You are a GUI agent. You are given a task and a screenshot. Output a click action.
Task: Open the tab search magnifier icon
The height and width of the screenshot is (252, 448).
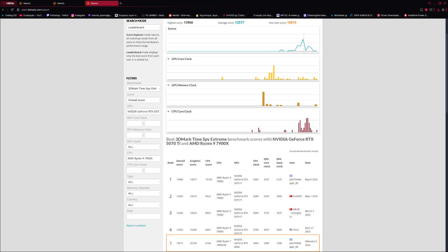point(430,3)
